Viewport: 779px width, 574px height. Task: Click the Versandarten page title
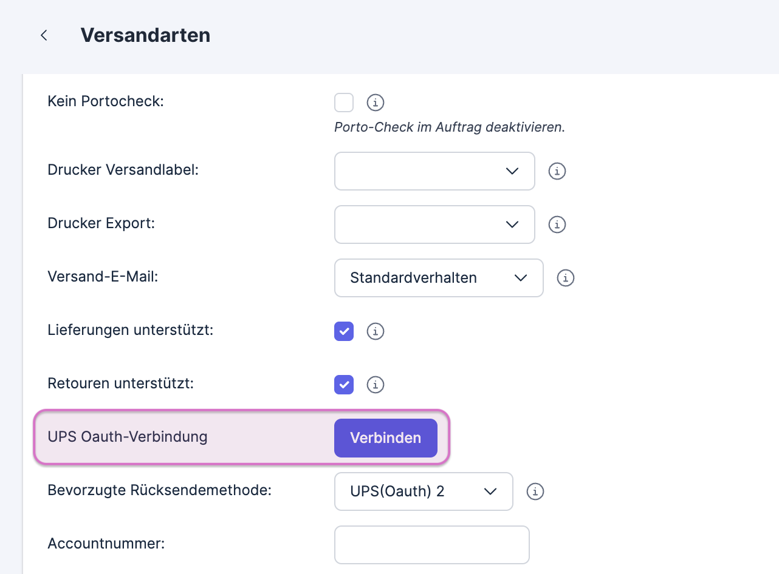(145, 35)
